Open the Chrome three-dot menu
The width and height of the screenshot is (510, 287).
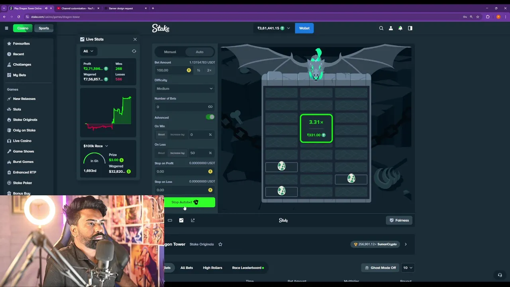pos(506,17)
